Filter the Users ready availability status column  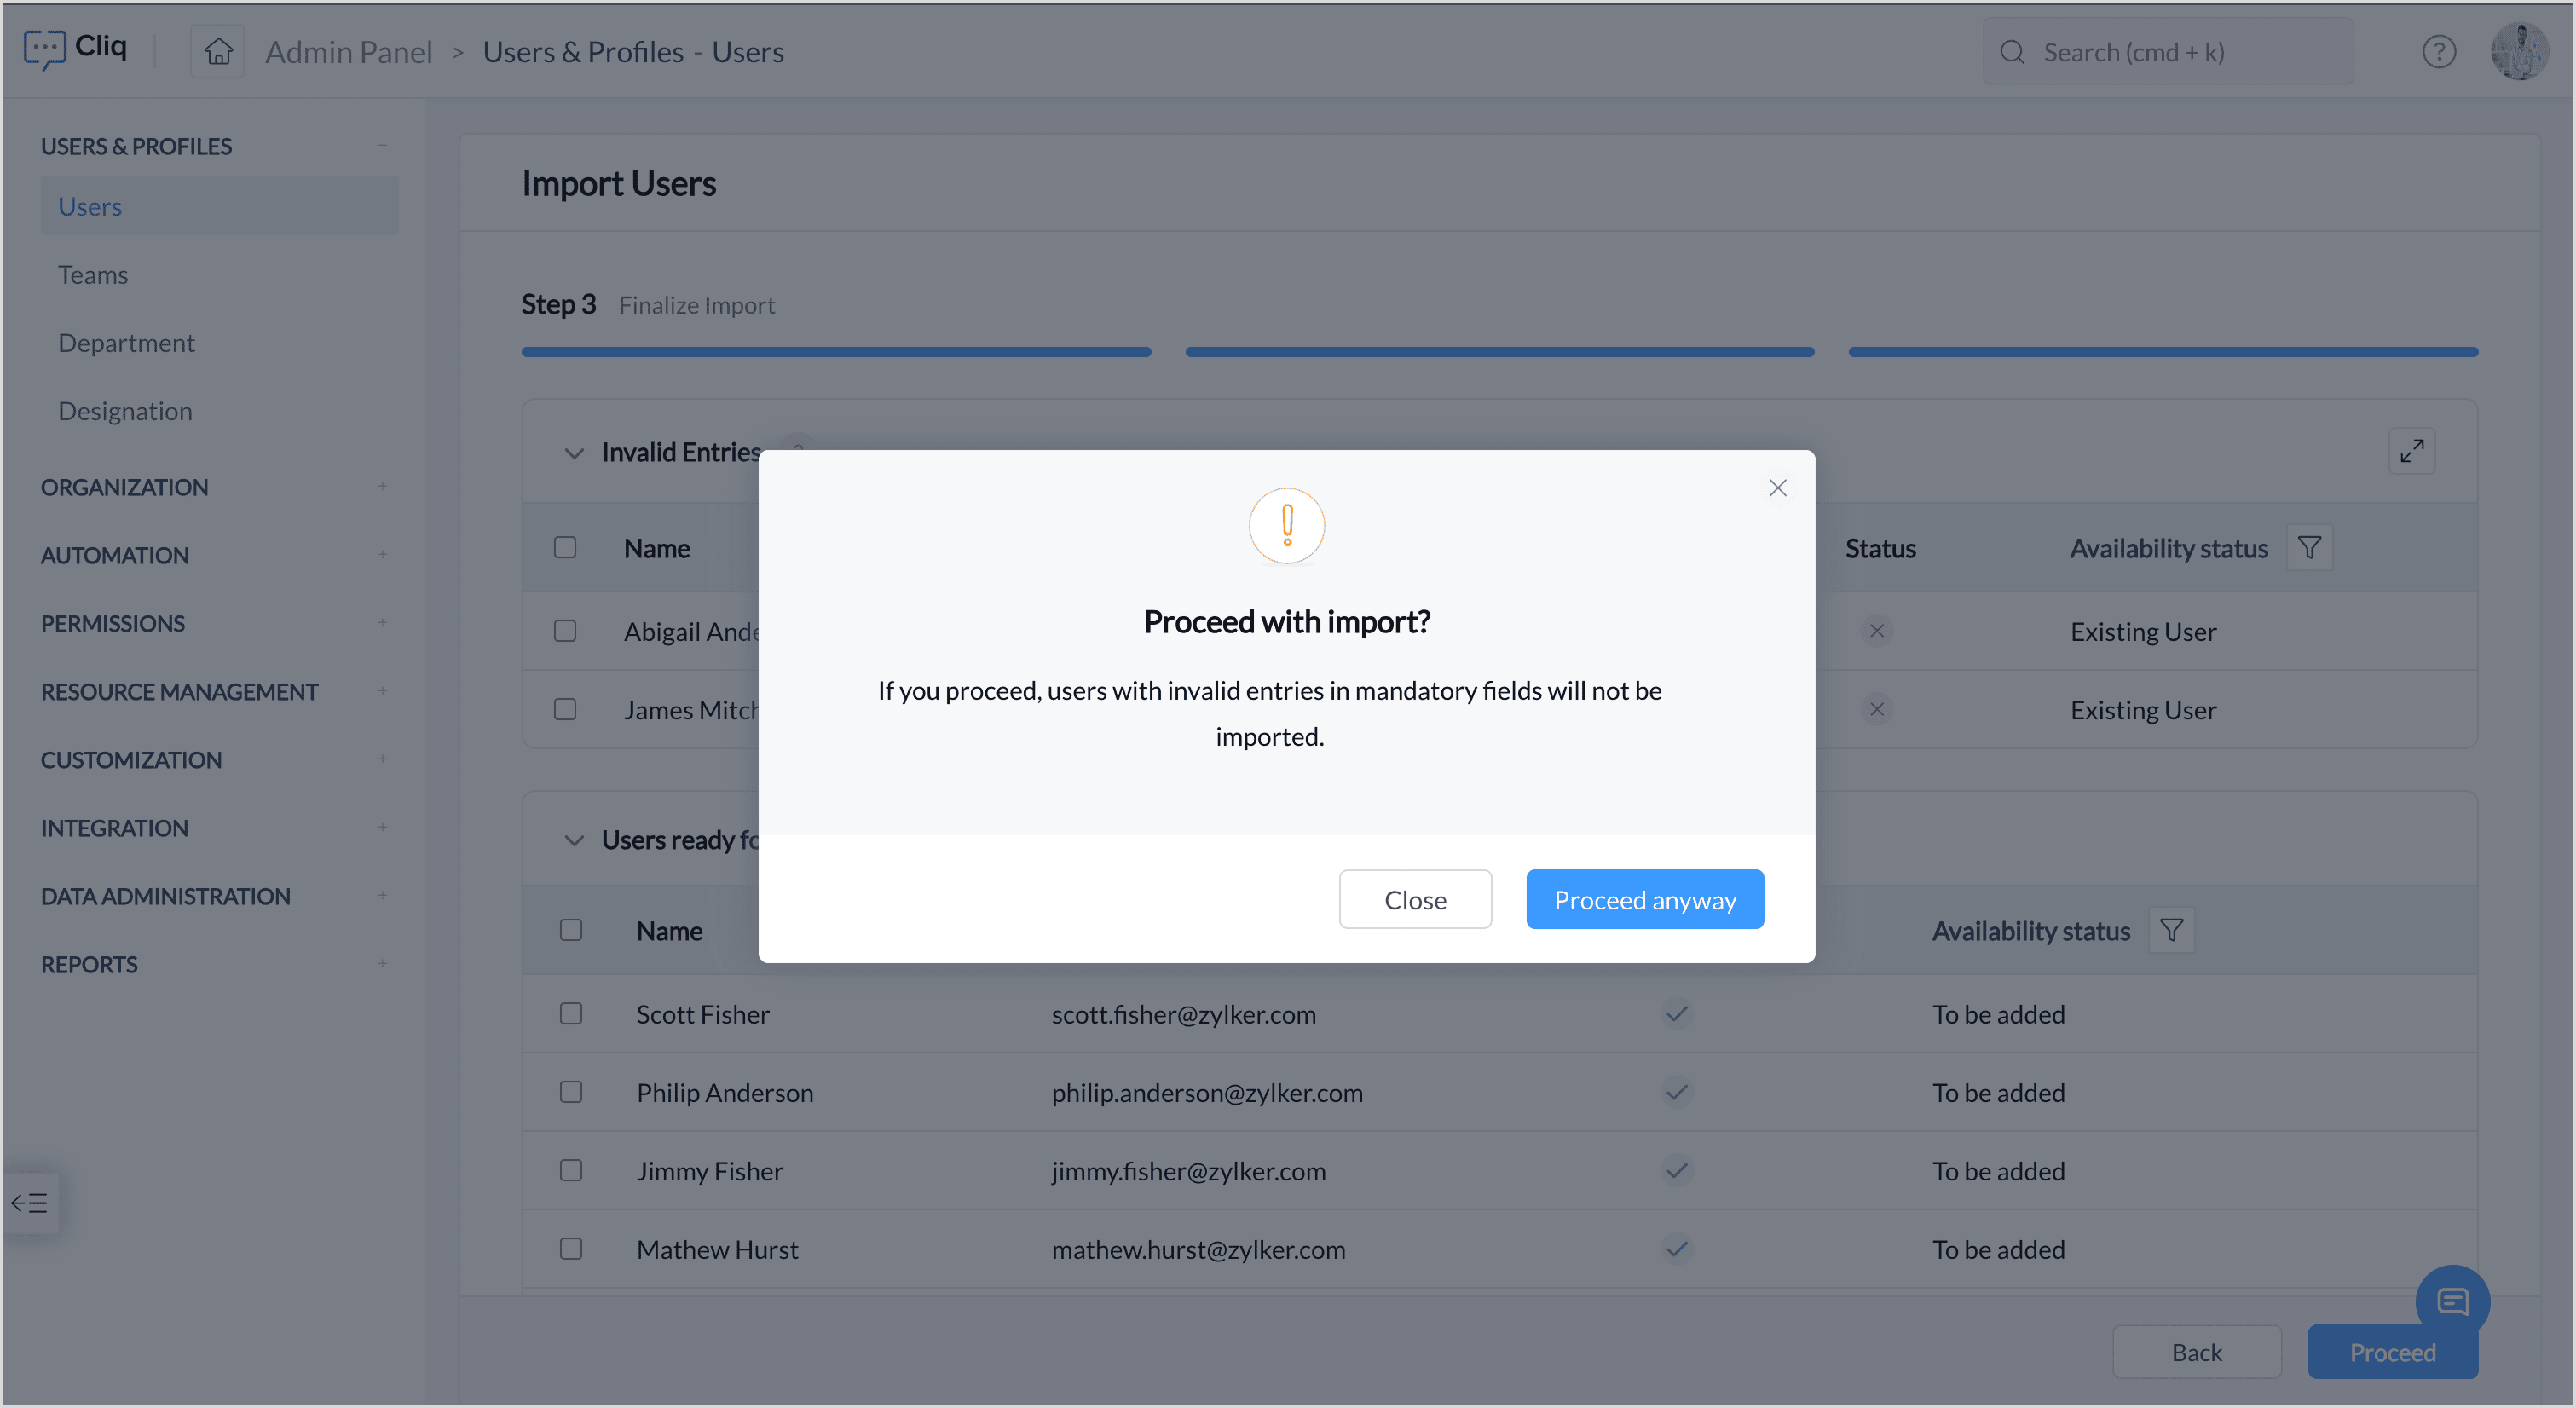click(x=2171, y=931)
